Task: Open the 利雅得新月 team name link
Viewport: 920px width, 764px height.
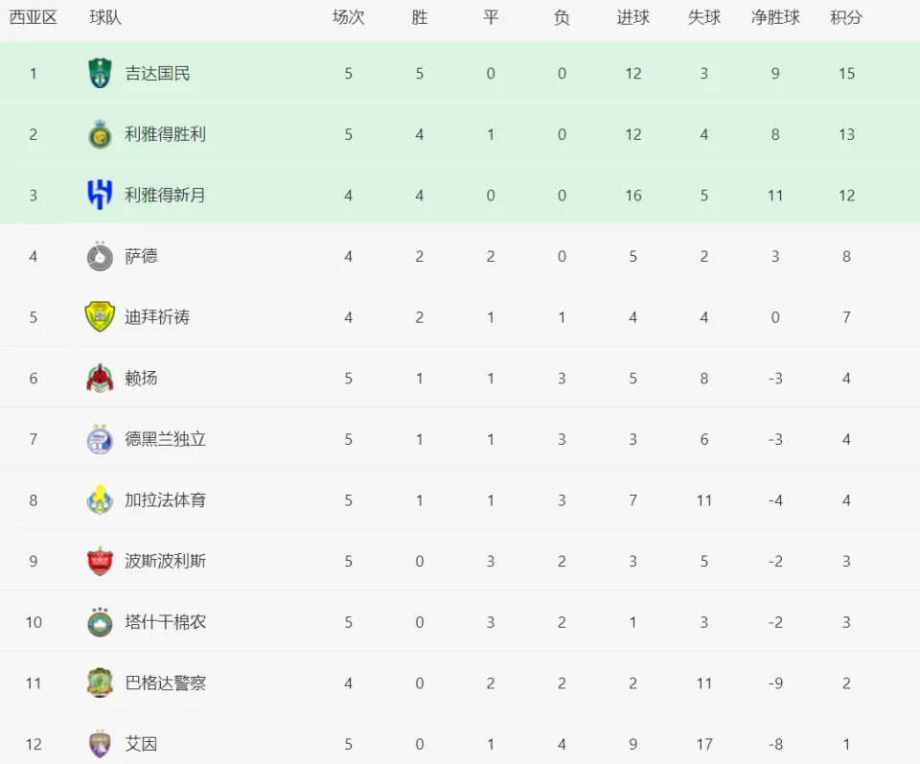Action: (x=165, y=196)
